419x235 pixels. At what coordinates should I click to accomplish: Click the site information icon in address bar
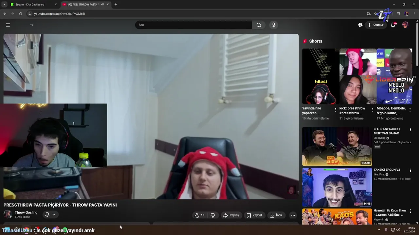30,14
